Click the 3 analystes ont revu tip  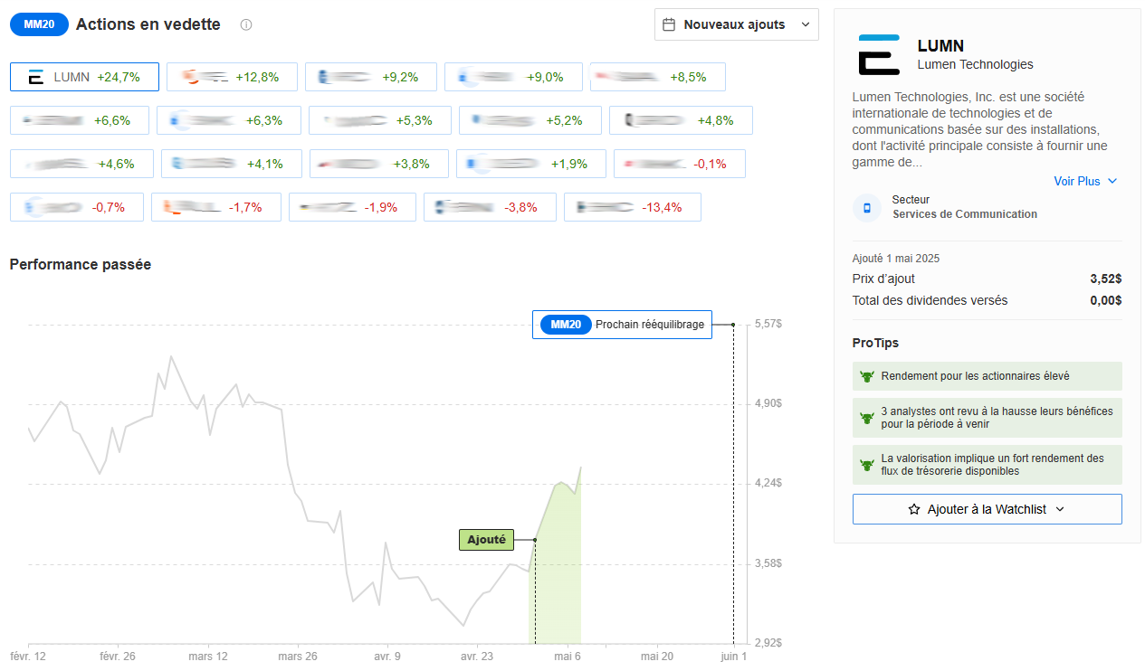point(987,418)
